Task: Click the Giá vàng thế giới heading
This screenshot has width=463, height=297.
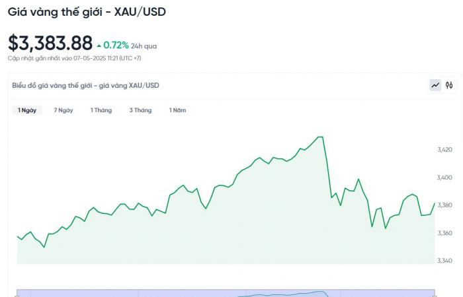Action: [87, 12]
